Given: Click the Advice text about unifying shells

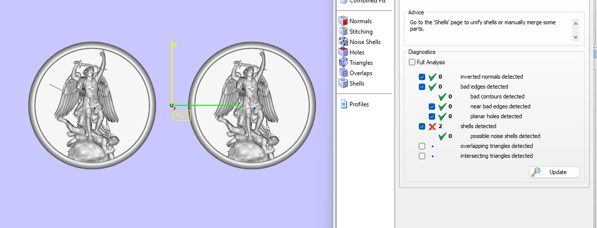Looking at the screenshot, I should coord(483,26).
